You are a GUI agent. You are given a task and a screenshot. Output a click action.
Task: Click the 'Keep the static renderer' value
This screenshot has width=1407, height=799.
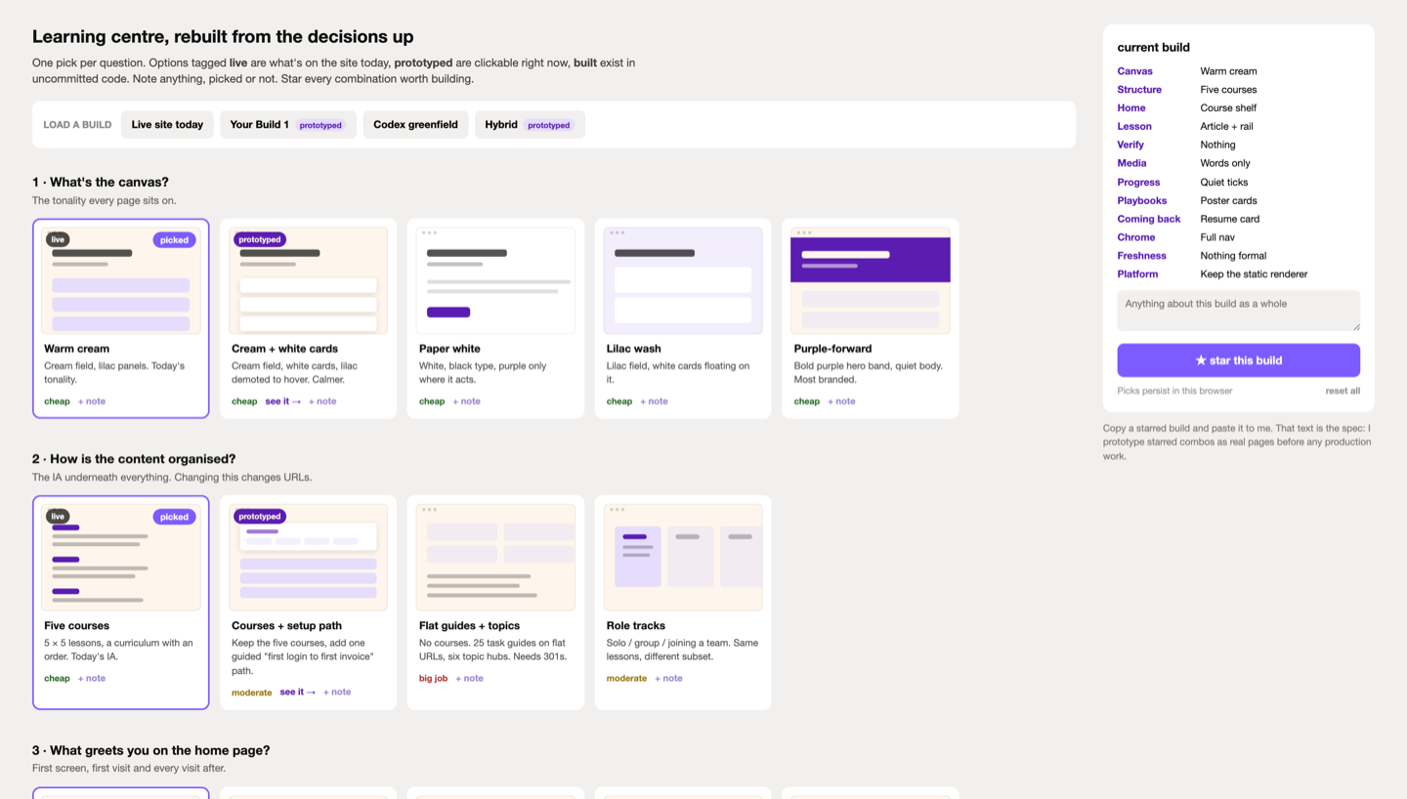click(x=1254, y=274)
